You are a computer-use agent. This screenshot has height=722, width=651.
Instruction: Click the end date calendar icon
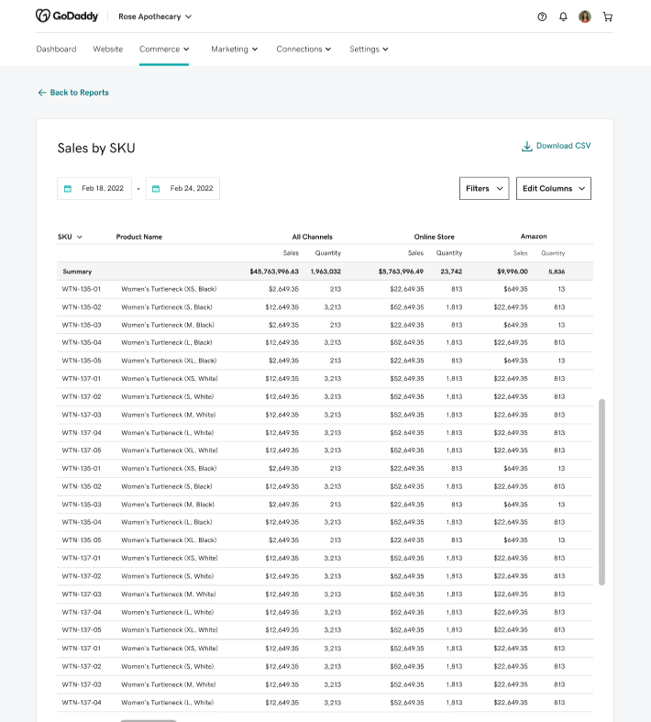[x=156, y=189]
